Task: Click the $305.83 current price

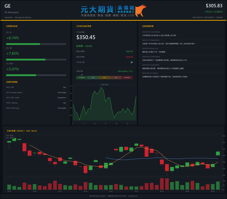Action: point(214,6)
